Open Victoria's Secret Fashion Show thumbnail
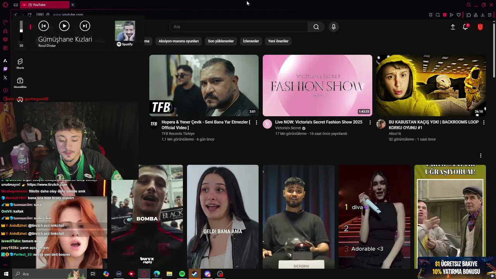This screenshot has height=279, width=496. [x=317, y=85]
